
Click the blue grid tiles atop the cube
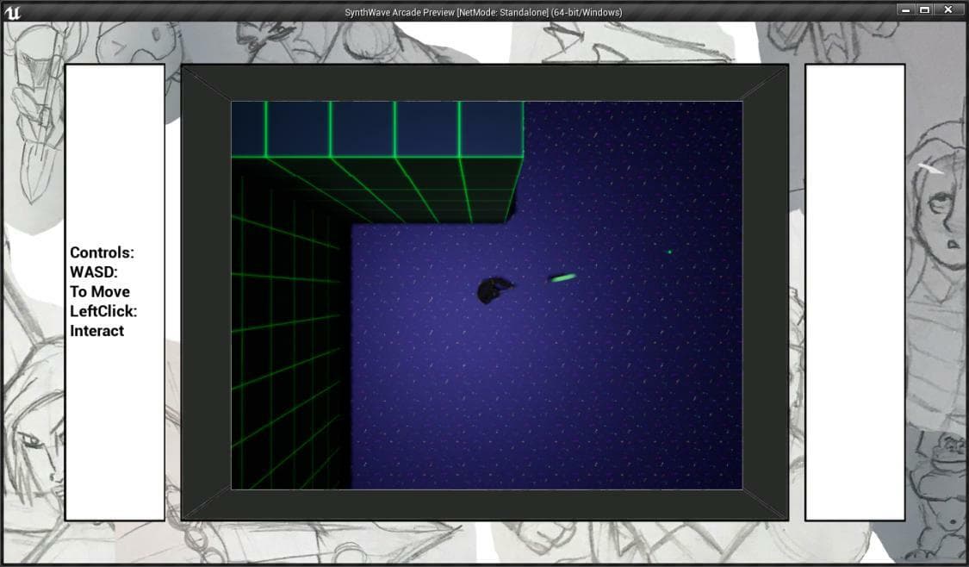tap(377, 128)
